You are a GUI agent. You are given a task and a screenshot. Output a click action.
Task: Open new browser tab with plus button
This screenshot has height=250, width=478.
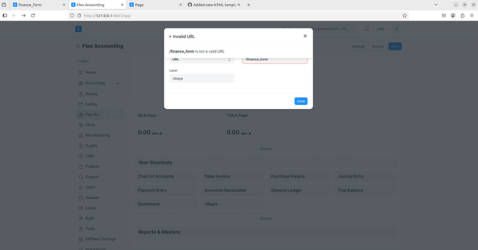[249, 5]
